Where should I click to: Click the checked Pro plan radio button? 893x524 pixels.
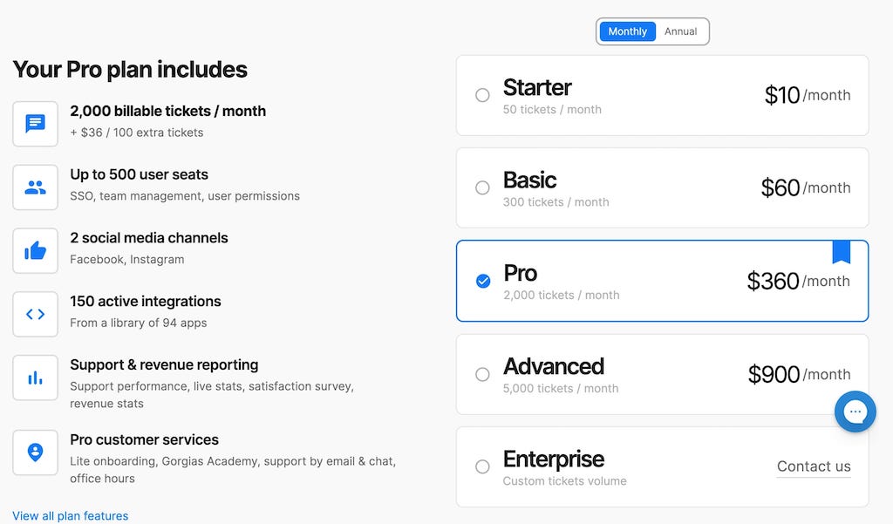(x=483, y=281)
